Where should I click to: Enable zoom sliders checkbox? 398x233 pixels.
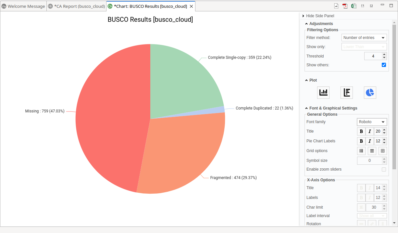click(384, 169)
